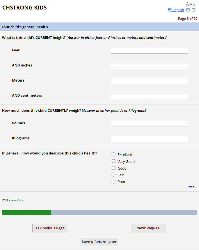Go to the Next Page

148,228
